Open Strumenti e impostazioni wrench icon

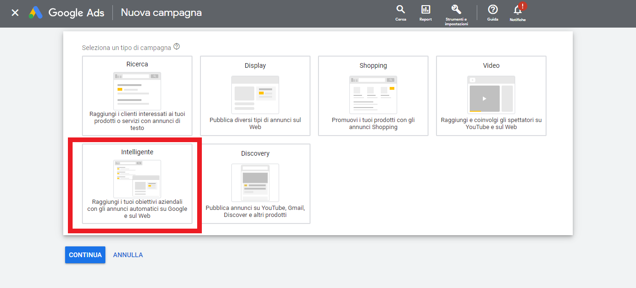(x=456, y=10)
